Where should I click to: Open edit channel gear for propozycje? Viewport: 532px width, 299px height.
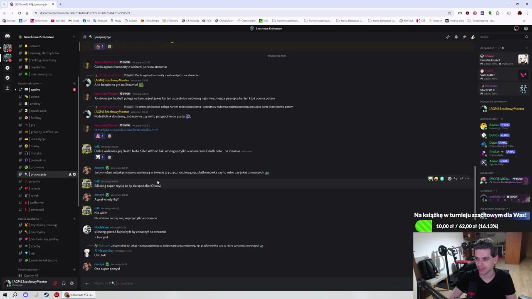(x=74, y=174)
